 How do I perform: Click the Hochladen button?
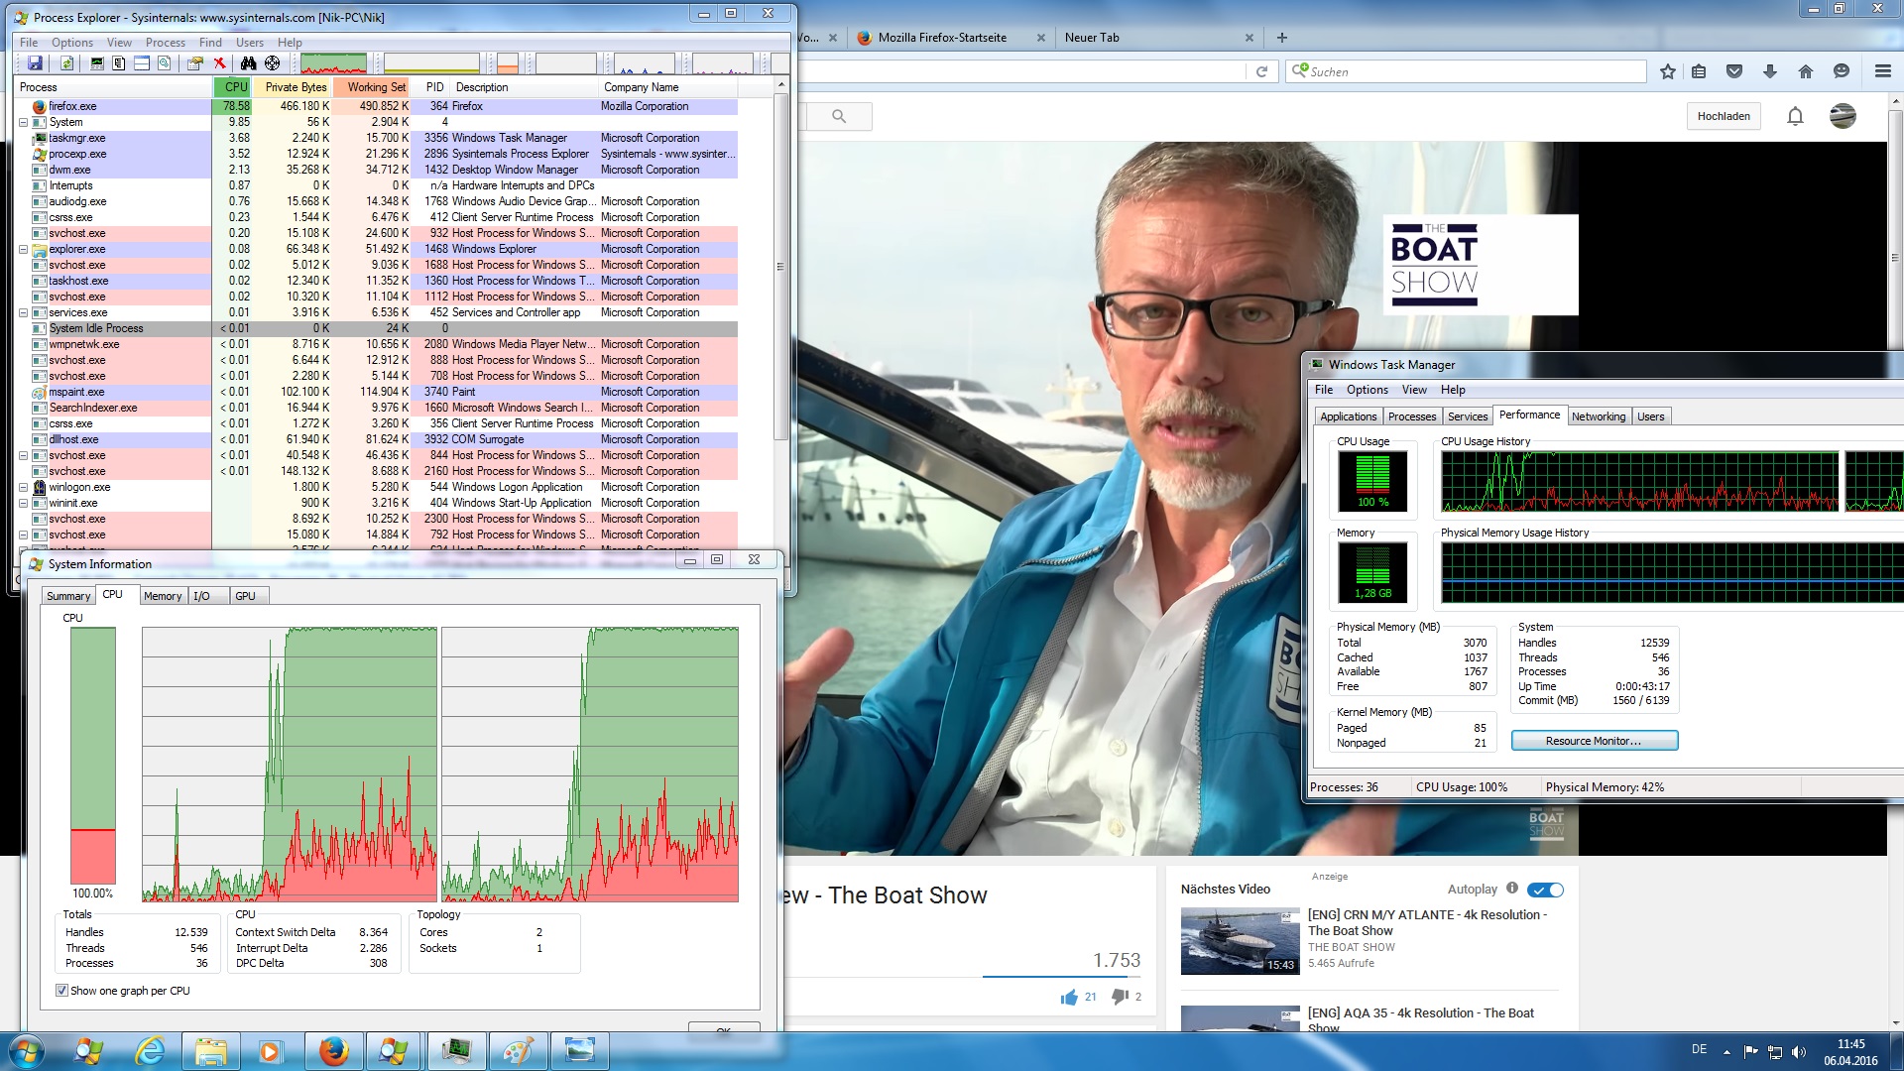tap(1723, 116)
